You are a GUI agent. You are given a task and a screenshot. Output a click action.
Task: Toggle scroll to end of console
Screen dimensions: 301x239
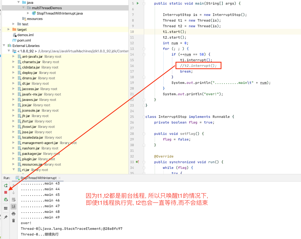click(13, 206)
